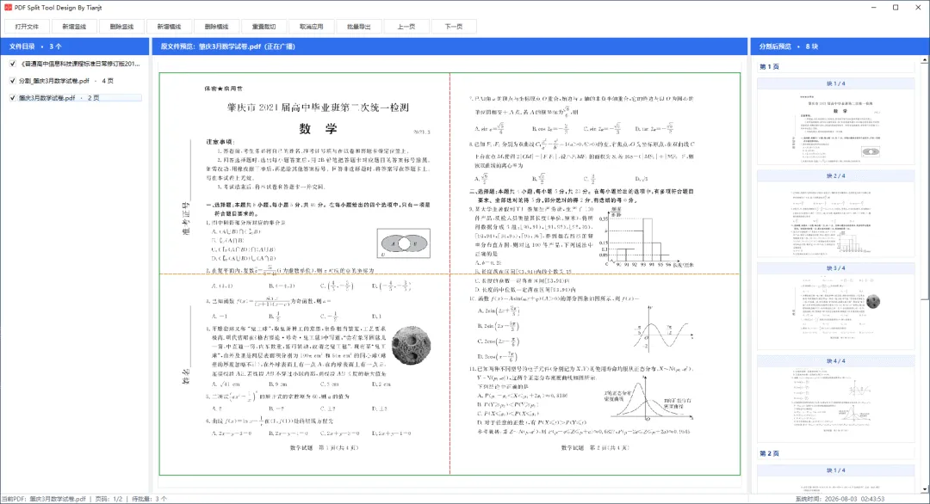Click the 打开文件 (open file) button
Image resolution: width=930 pixels, height=504 pixels.
(27, 27)
